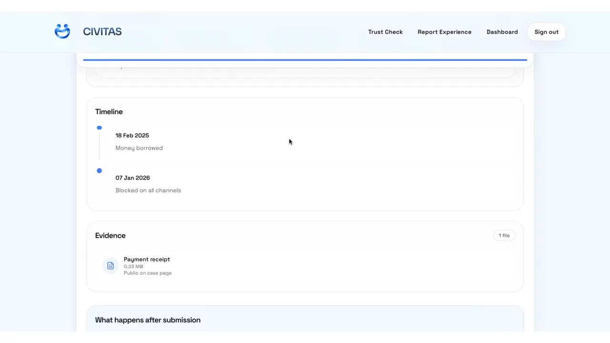Click the Payment receipt document icon
The height and width of the screenshot is (343, 610).
[x=111, y=266]
